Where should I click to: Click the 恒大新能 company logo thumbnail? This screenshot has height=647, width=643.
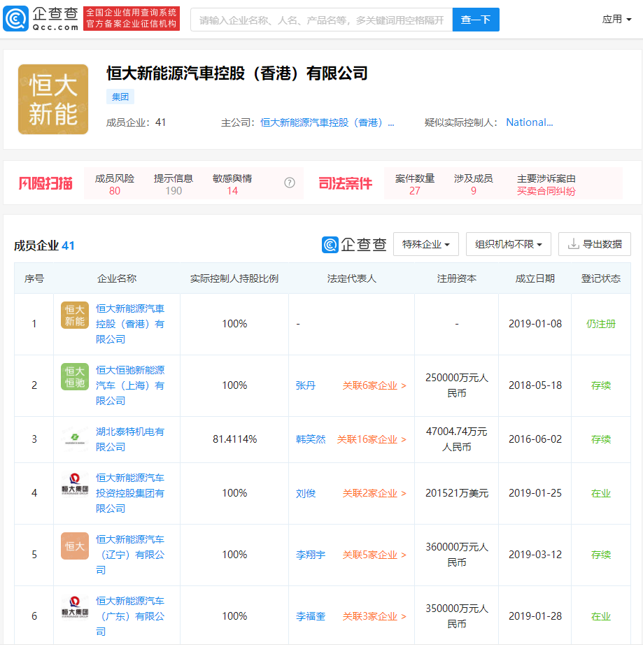[x=53, y=99]
